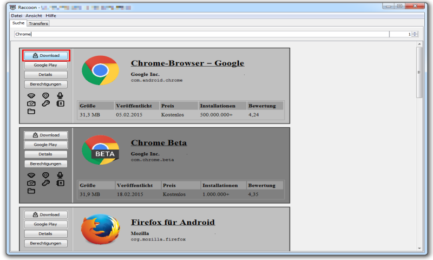Image resolution: width=433 pixels, height=260 pixels.
Task: Click the microphone permission icon for Chrome-Browser
Action: 60,95
